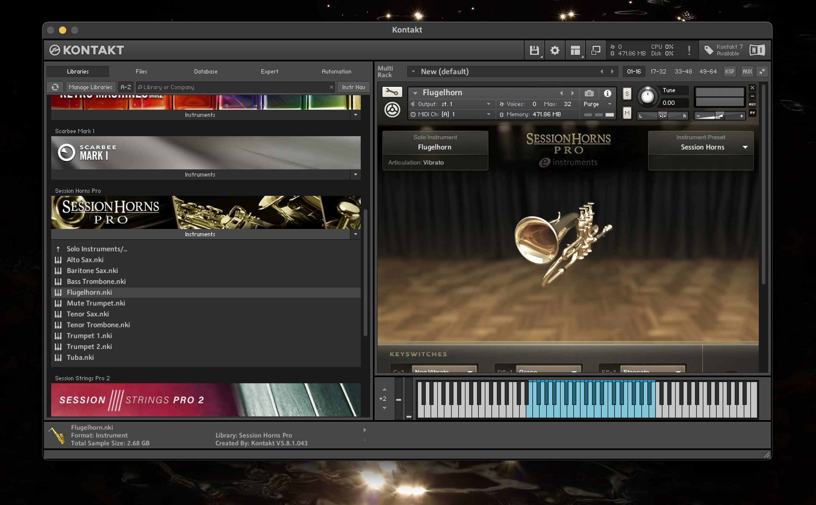Click the minimized view toggle icon
The image size is (816, 505).
[596, 50]
